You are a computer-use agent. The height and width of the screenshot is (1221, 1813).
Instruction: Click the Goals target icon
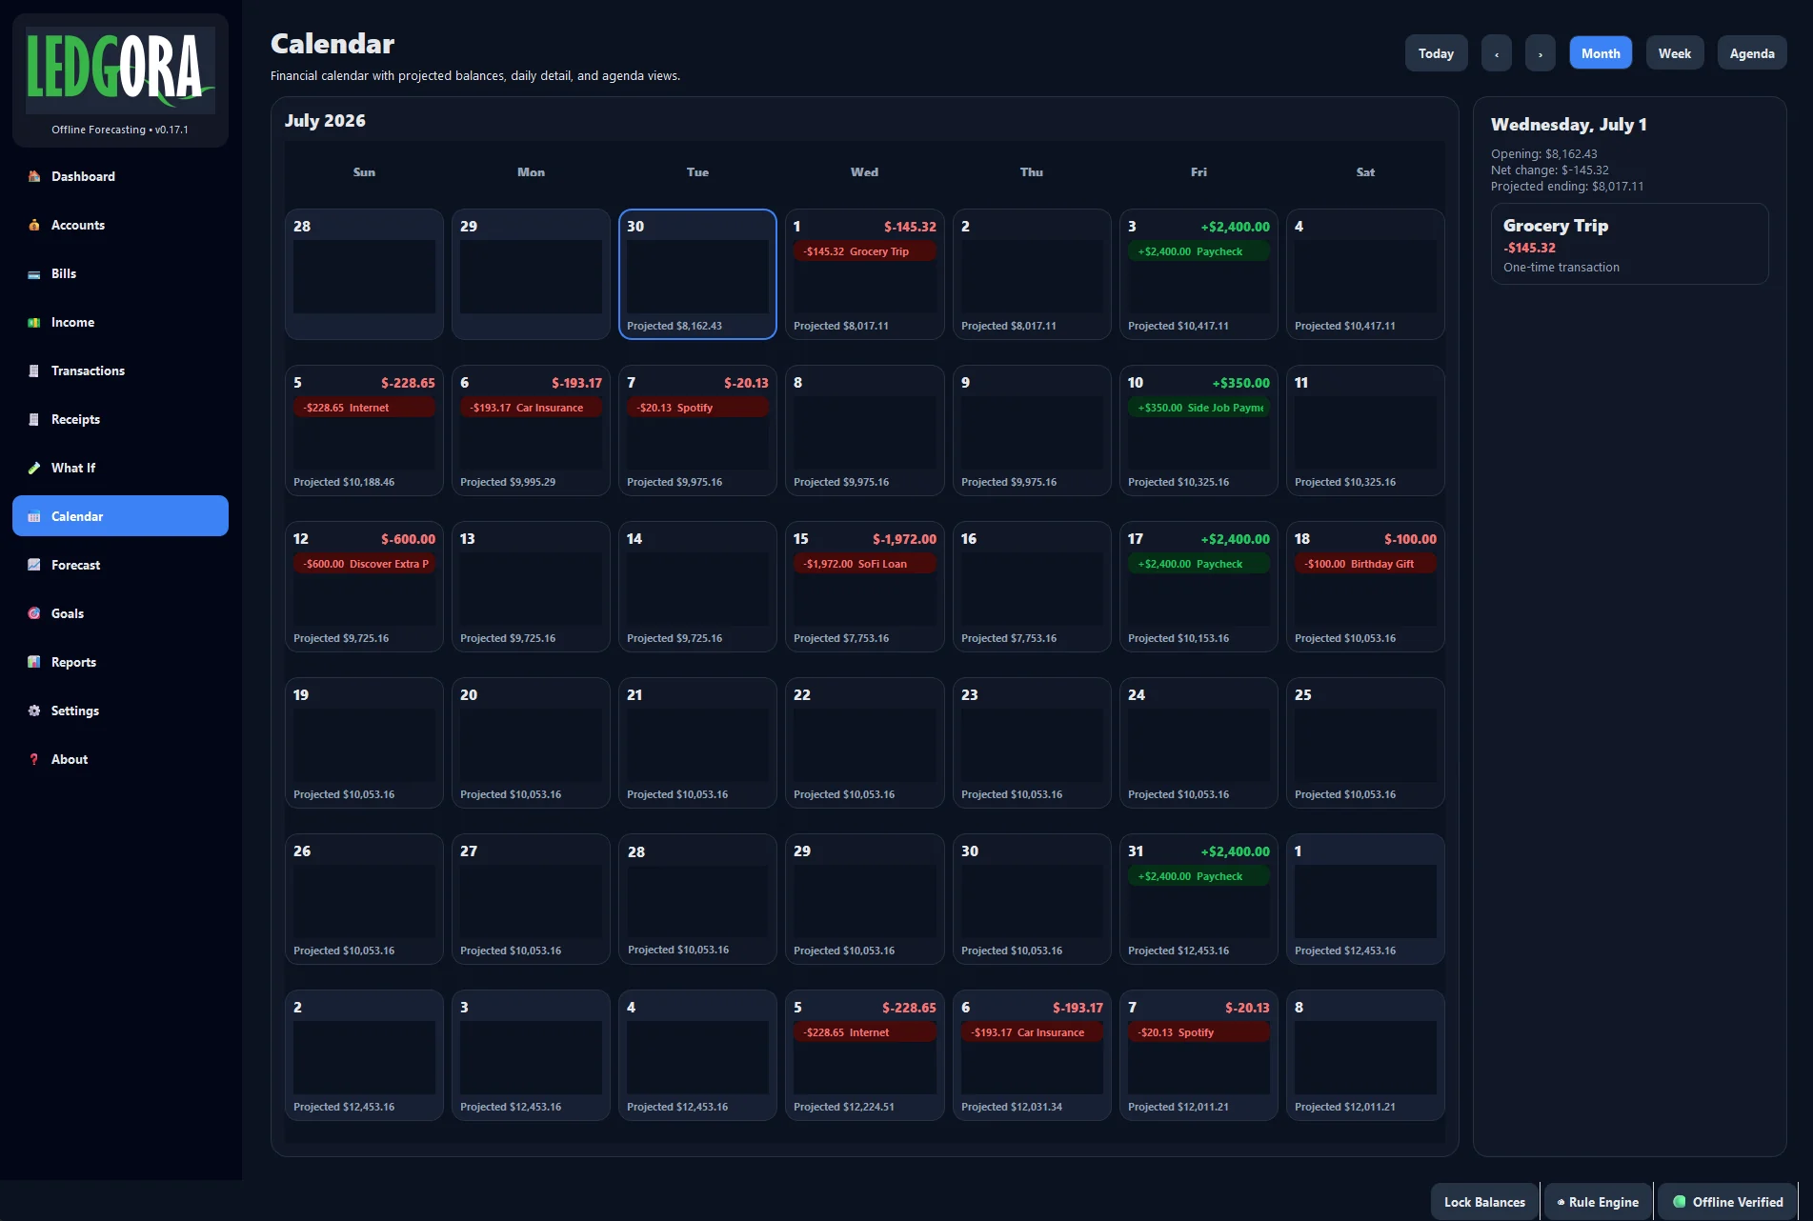click(34, 613)
